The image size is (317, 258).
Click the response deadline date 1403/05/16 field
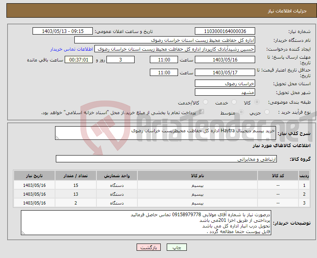(x=225, y=59)
